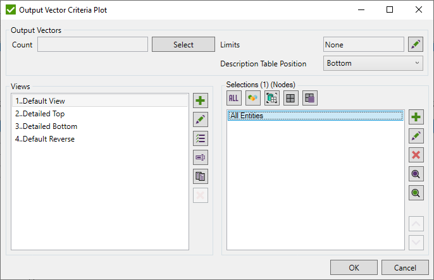Click the Cancel button
434x280 pixels.
405,267
